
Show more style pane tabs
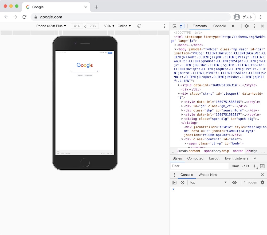pos(255,158)
